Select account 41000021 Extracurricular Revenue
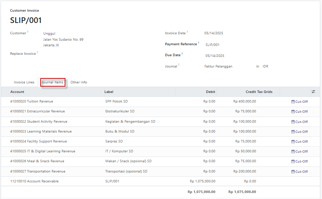The image size is (322, 199). pos(37,111)
